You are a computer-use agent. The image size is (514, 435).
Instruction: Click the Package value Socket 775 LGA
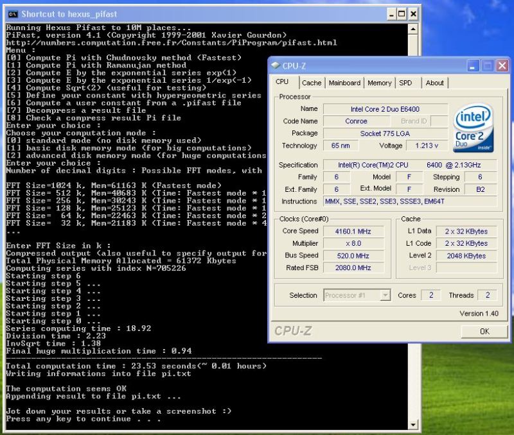coord(385,133)
